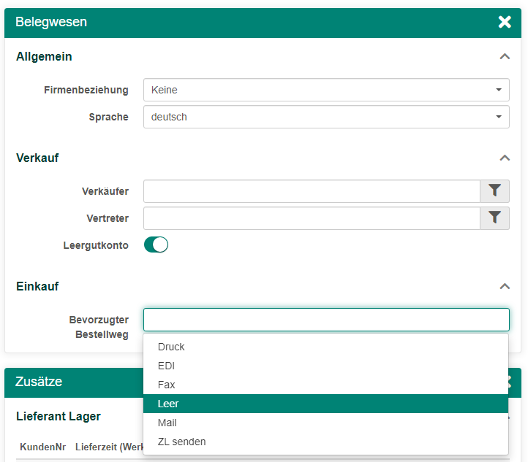The width and height of the screenshot is (528, 462).
Task: Select Druck from the dropdown list
Action: [x=172, y=347]
